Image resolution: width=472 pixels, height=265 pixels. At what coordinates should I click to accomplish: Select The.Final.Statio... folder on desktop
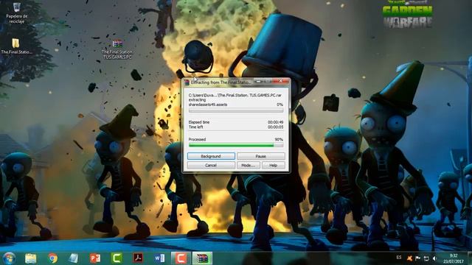pos(16,46)
